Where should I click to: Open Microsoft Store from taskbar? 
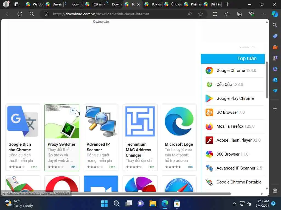[x=177, y=203]
